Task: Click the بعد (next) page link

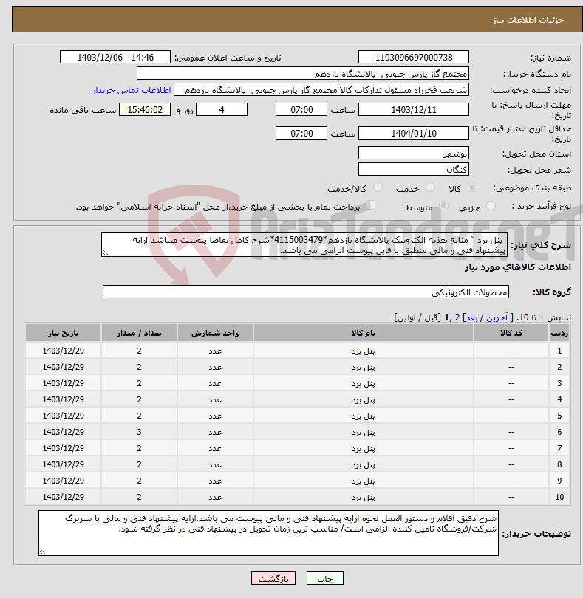Action: pyautogui.click(x=471, y=317)
